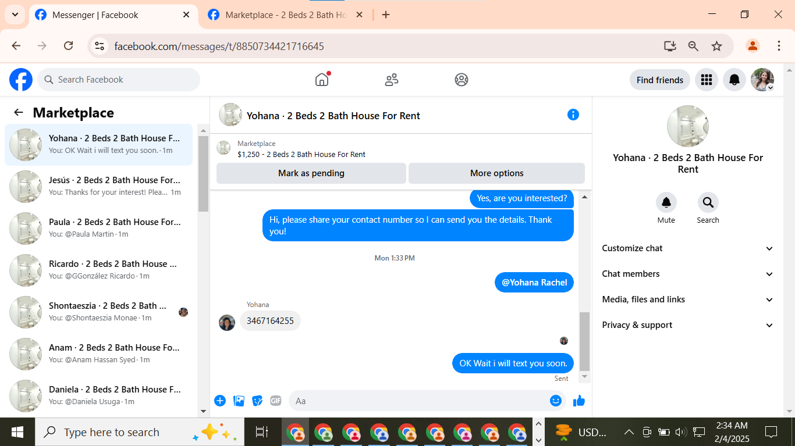Screen dimensions: 795x446
Task: Click the @Yohana Rachel mention message
Action: pyautogui.click(x=534, y=283)
